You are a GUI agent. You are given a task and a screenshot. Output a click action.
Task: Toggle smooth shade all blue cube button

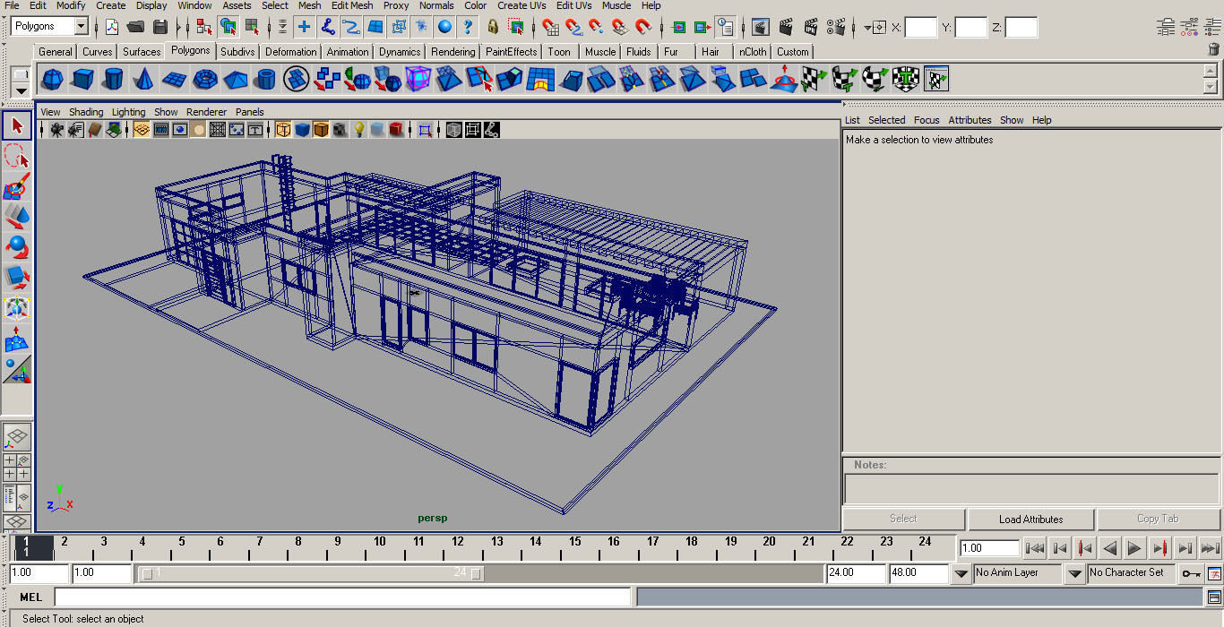302,130
